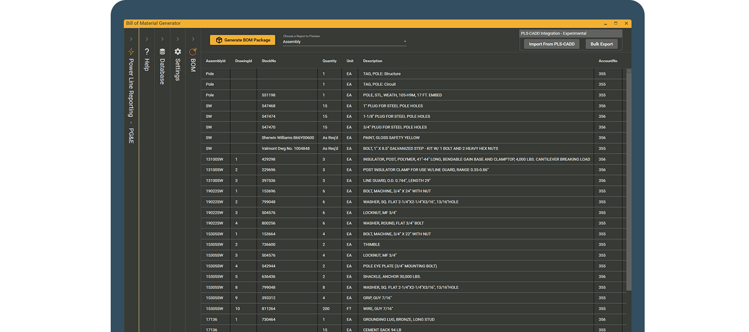
Task: Select the THIMBLE description cell
Action: (x=372, y=245)
